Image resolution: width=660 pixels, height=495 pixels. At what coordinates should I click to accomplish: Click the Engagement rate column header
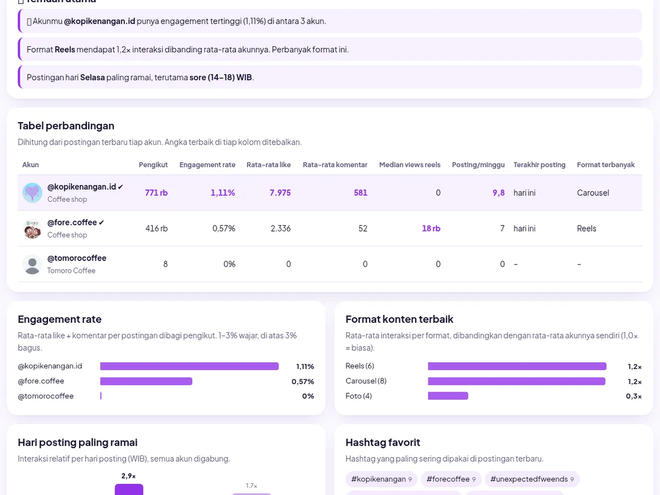click(x=207, y=165)
